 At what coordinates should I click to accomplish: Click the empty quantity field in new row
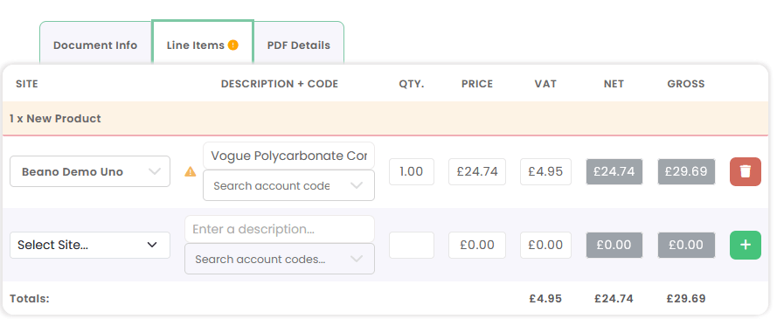point(412,245)
